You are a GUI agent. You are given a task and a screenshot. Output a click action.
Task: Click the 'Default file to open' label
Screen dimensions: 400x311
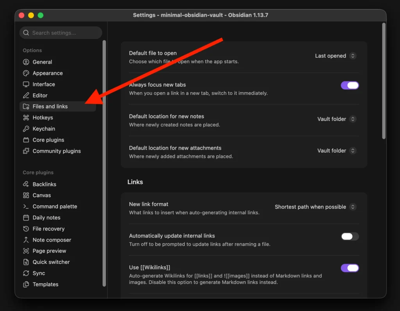[x=153, y=53]
